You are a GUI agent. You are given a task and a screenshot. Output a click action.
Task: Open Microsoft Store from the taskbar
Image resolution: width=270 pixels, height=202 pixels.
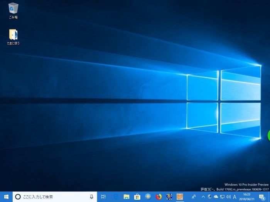(137, 197)
